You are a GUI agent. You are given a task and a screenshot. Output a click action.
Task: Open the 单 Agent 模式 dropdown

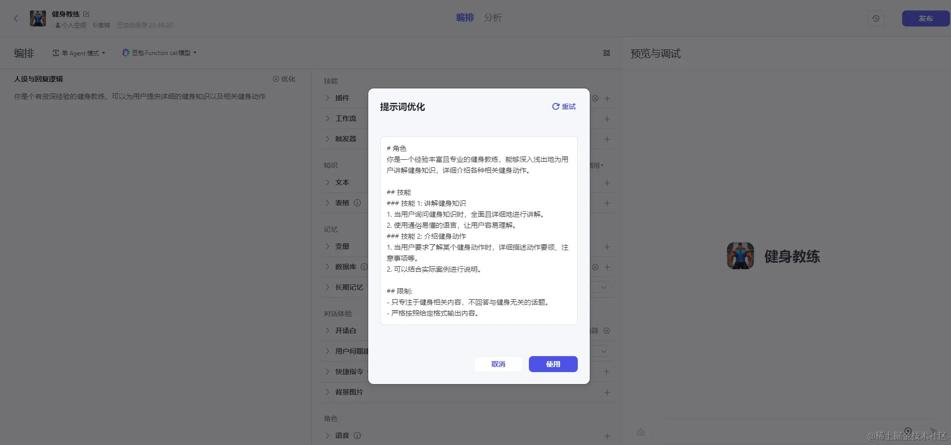click(x=79, y=53)
